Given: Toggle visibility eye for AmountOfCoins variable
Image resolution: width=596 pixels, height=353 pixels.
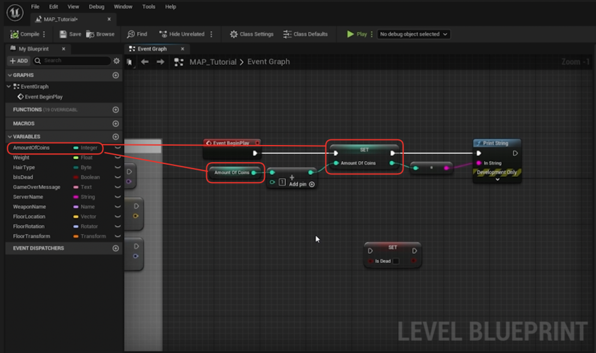Looking at the screenshot, I should [x=117, y=148].
